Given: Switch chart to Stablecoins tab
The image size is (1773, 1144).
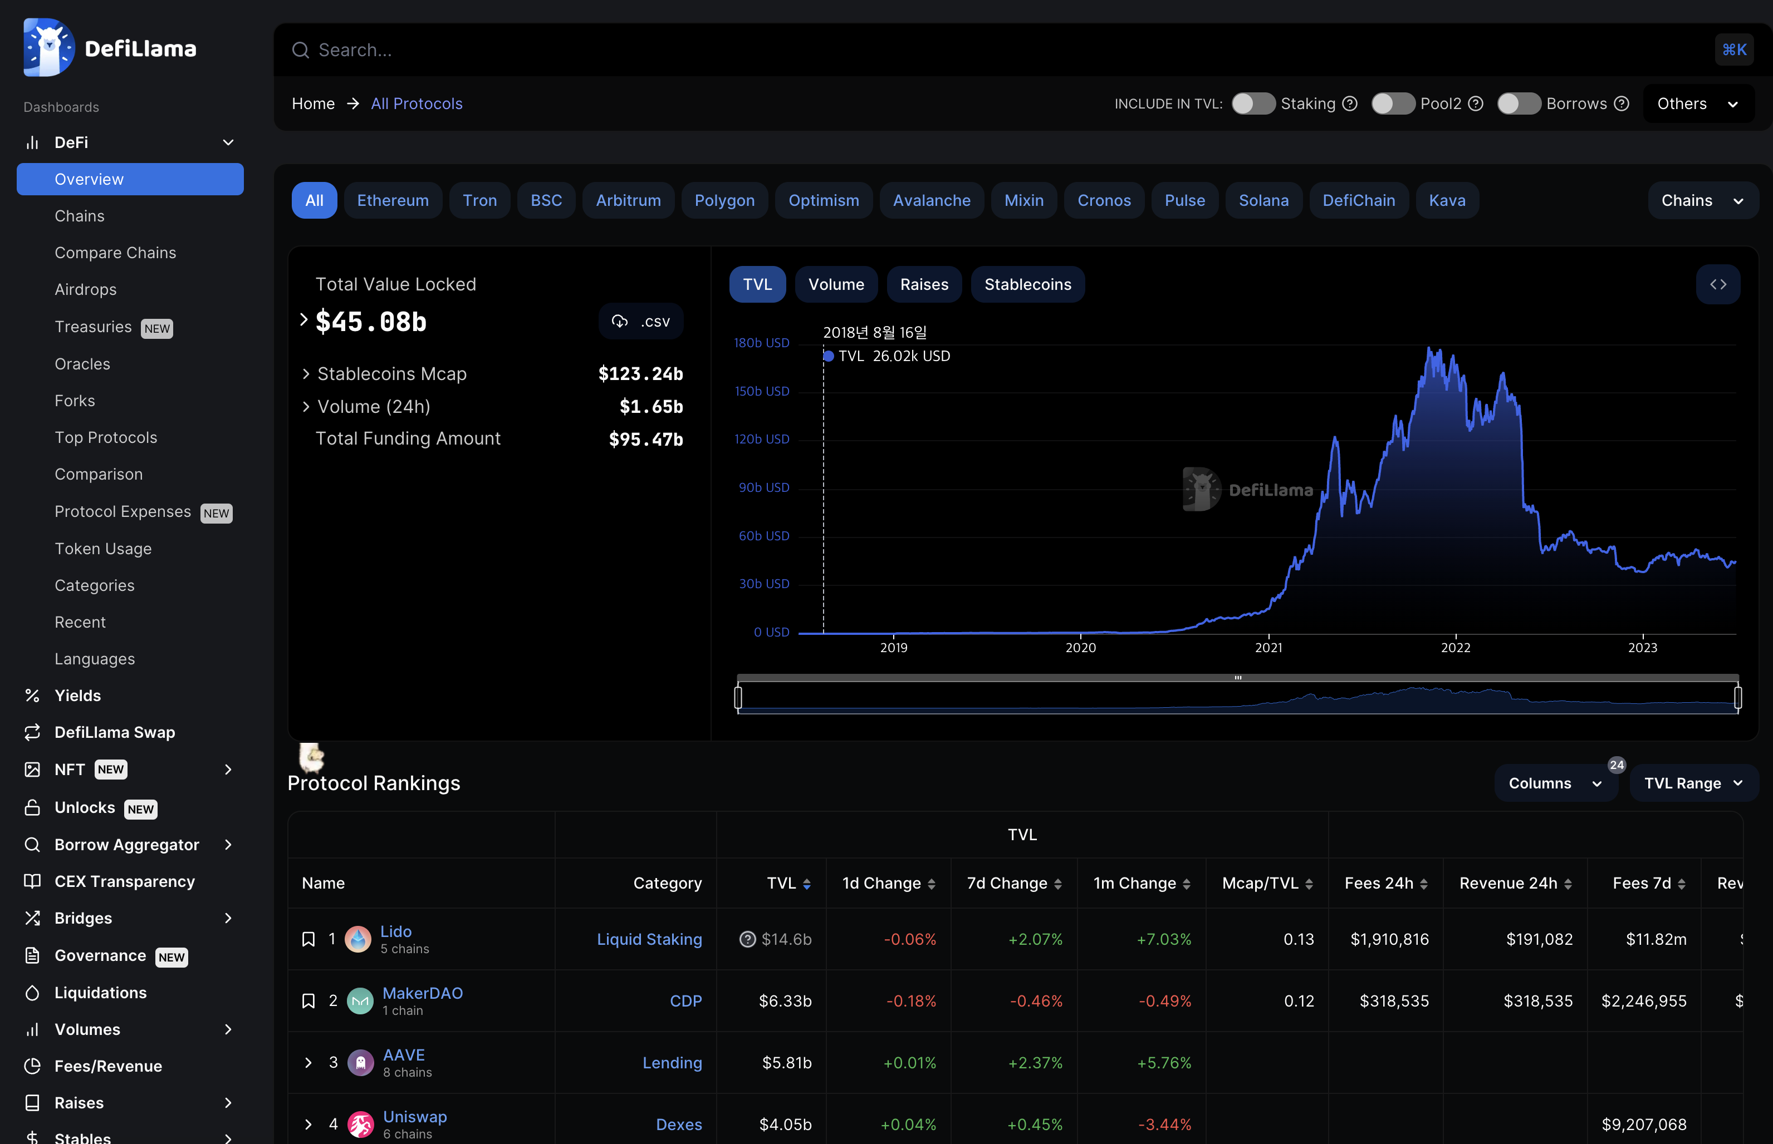Looking at the screenshot, I should 1027,284.
